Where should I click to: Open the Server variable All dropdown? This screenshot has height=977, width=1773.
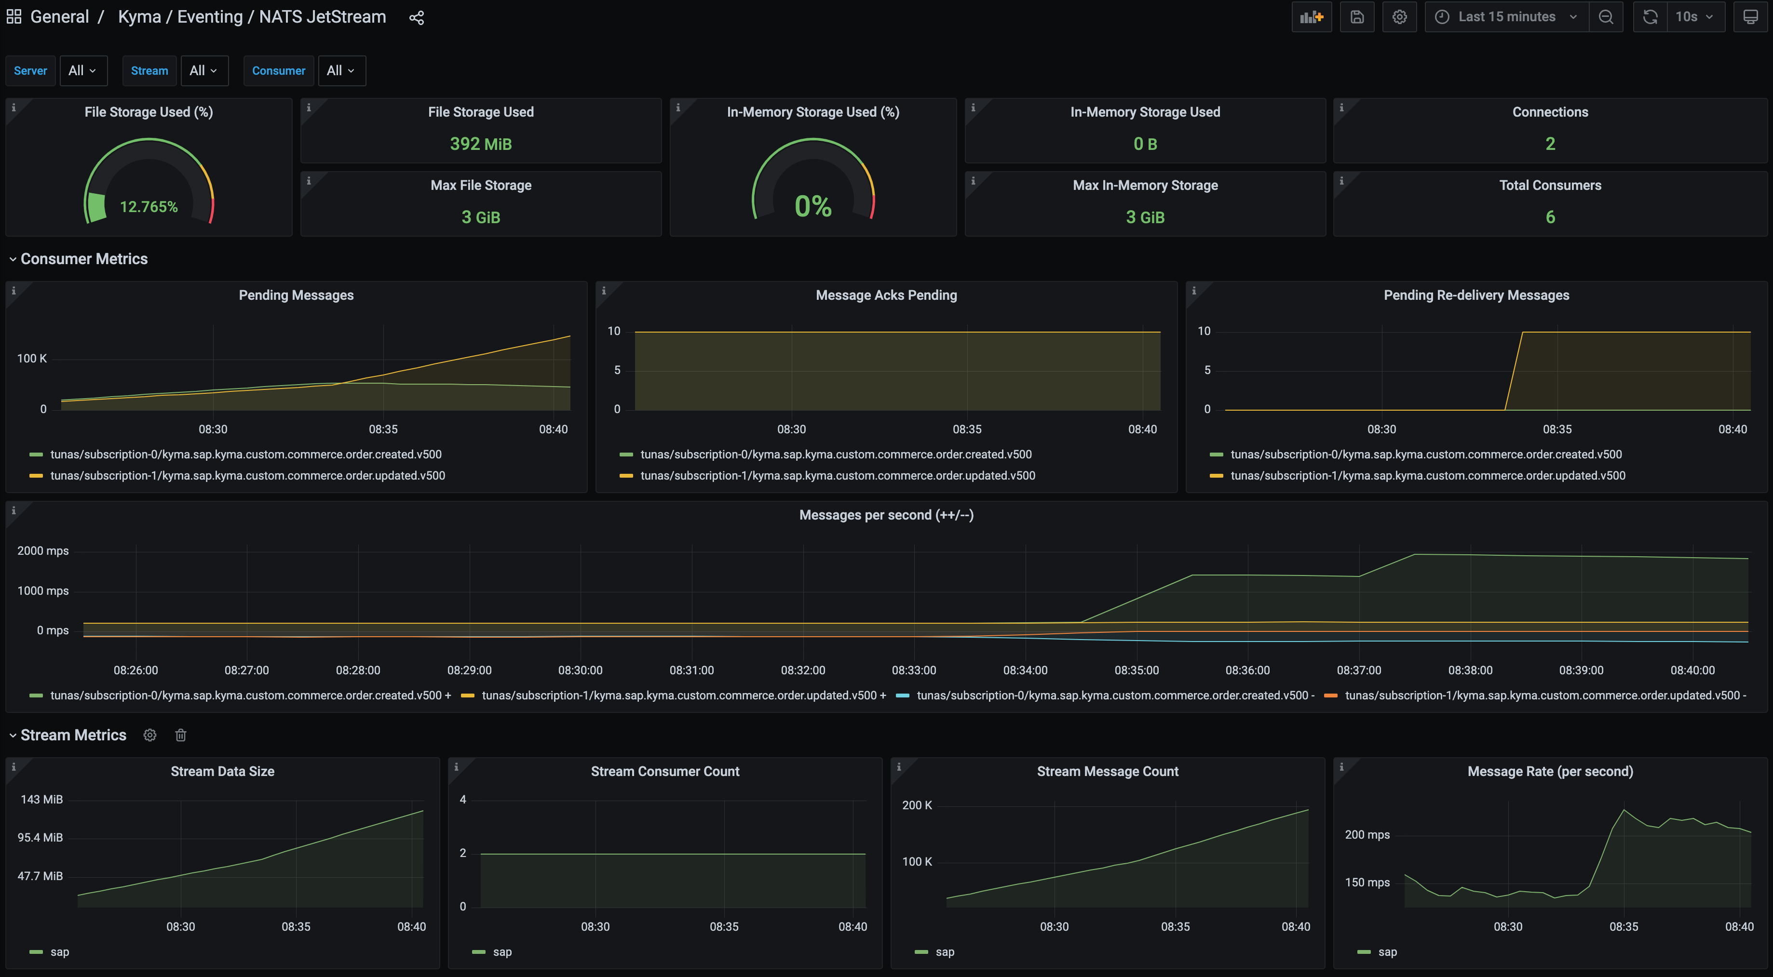tap(82, 71)
